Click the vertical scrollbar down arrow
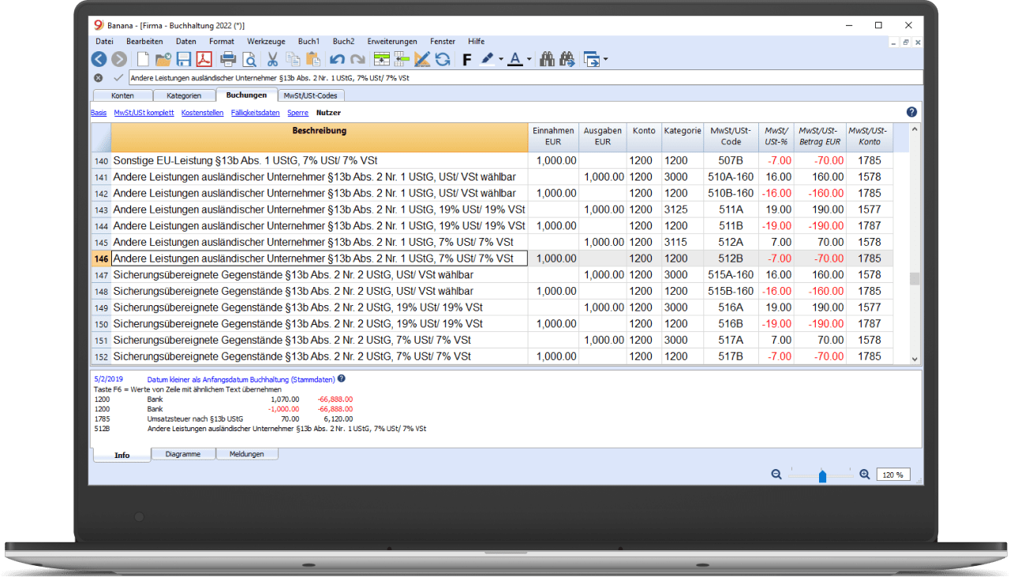 tap(915, 359)
